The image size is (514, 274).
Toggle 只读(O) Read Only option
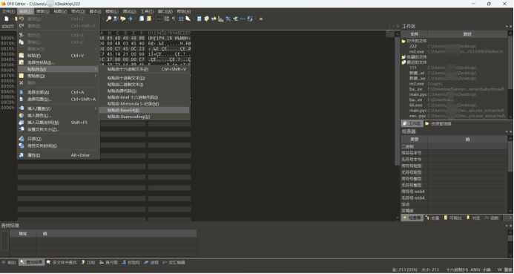tap(59, 139)
